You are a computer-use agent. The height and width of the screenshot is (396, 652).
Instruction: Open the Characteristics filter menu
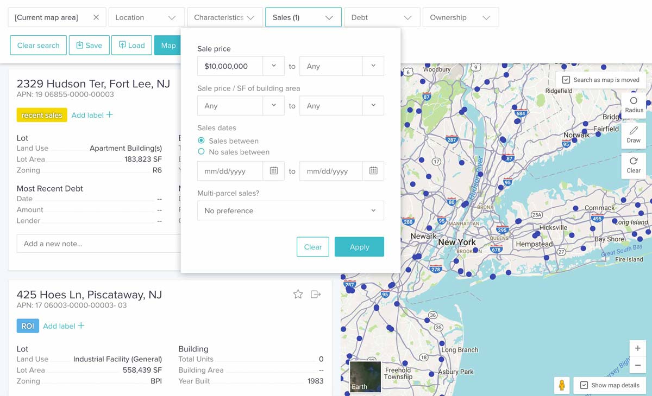[224, 17]
